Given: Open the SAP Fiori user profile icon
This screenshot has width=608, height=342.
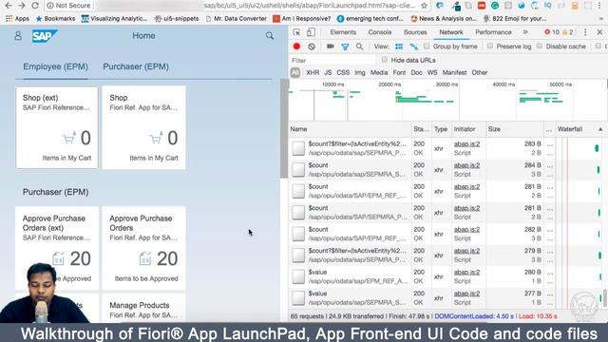Looking at the screenshot, I should click(x=18, y=36).
